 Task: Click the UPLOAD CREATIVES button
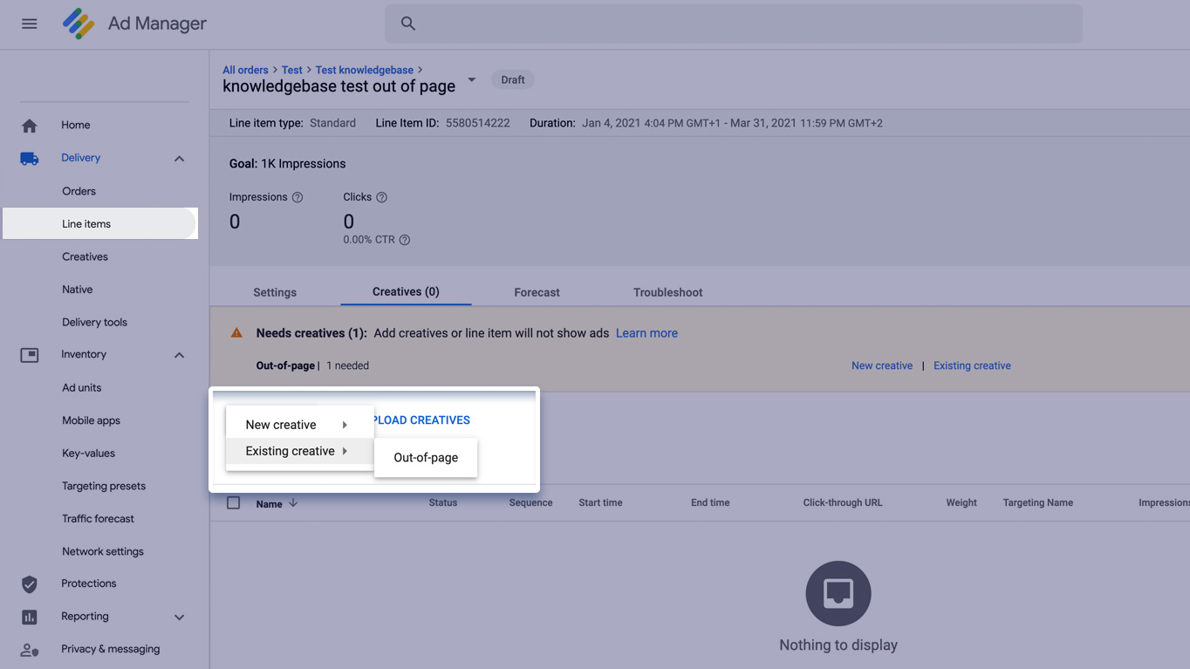tap(421, 420)
